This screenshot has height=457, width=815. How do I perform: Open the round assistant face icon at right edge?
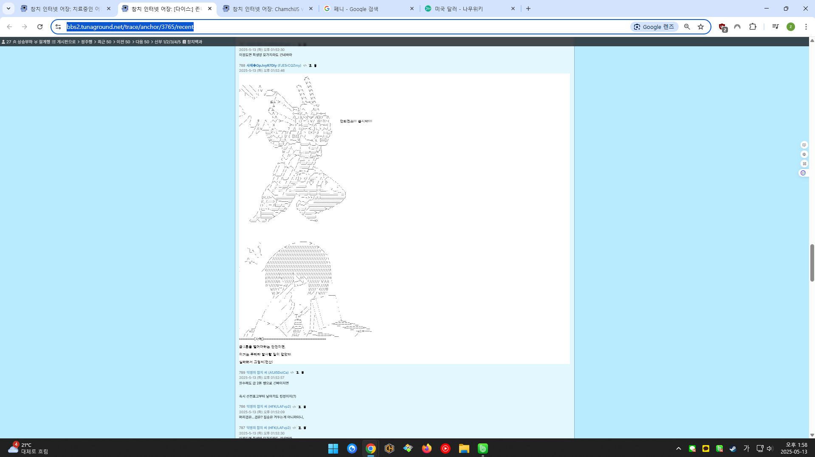coord(803,173)
